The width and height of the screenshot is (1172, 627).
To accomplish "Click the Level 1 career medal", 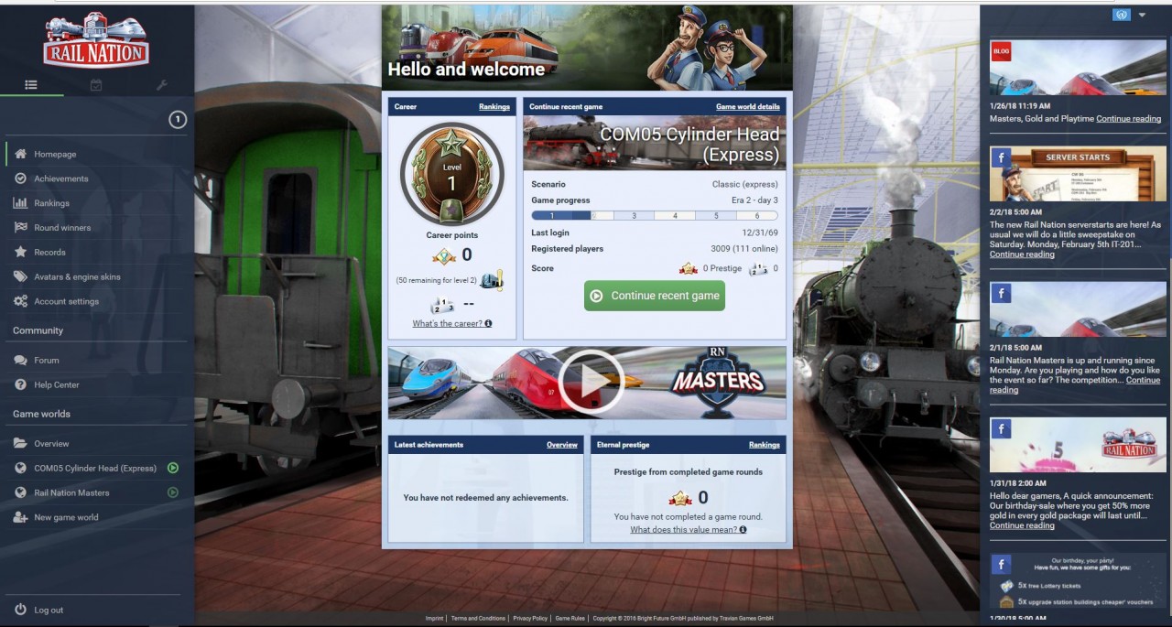I will [451, 174].
